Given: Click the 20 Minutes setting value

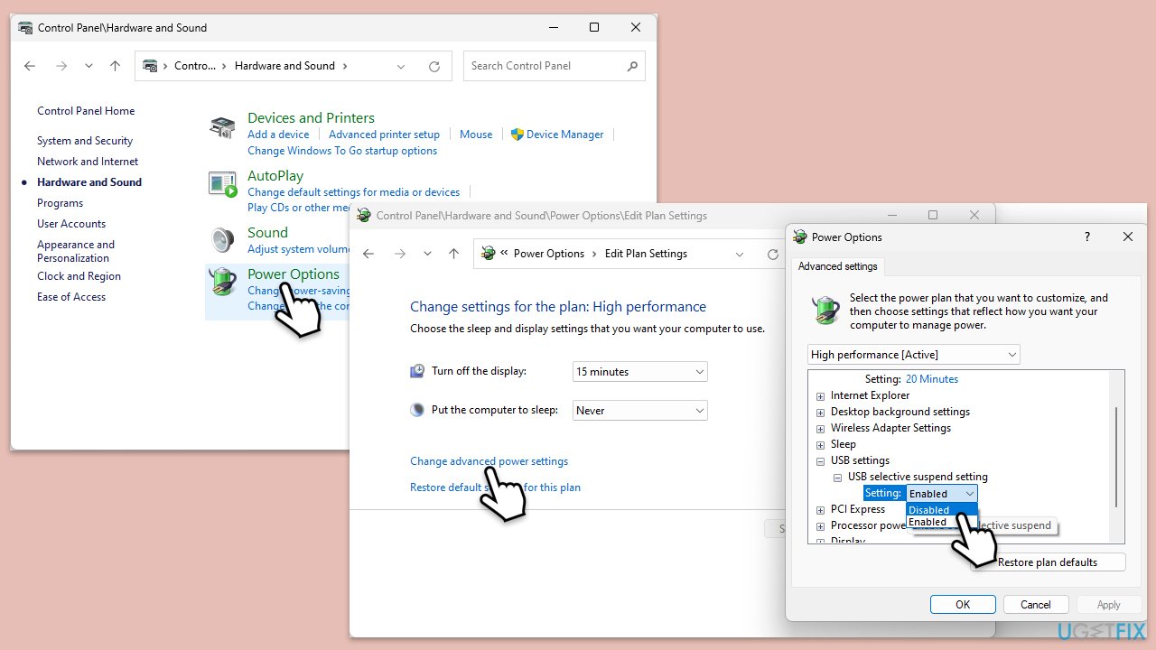Looking at the screenshot, I should 932,379.
